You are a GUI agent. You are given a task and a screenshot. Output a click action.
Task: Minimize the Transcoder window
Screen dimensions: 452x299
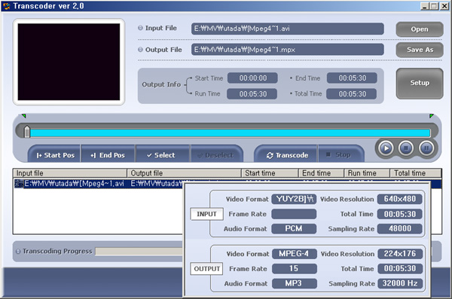pos(425,6)
